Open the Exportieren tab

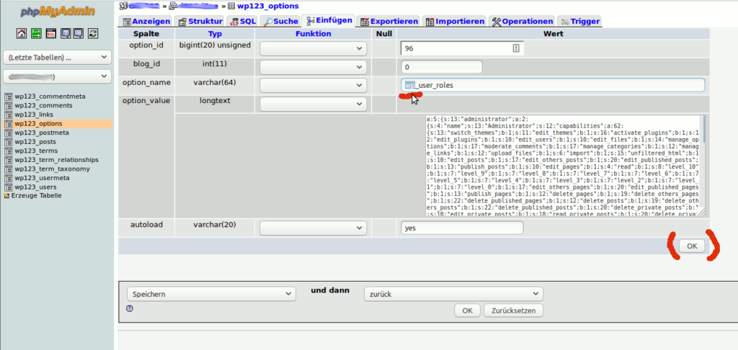click(x=389, y=21)
